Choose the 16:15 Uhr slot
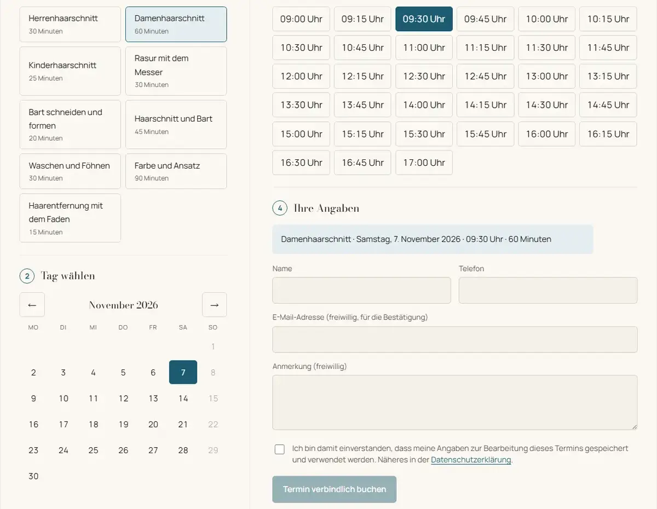The width and height of the screenshot is (657, 509). pos(608,134)
